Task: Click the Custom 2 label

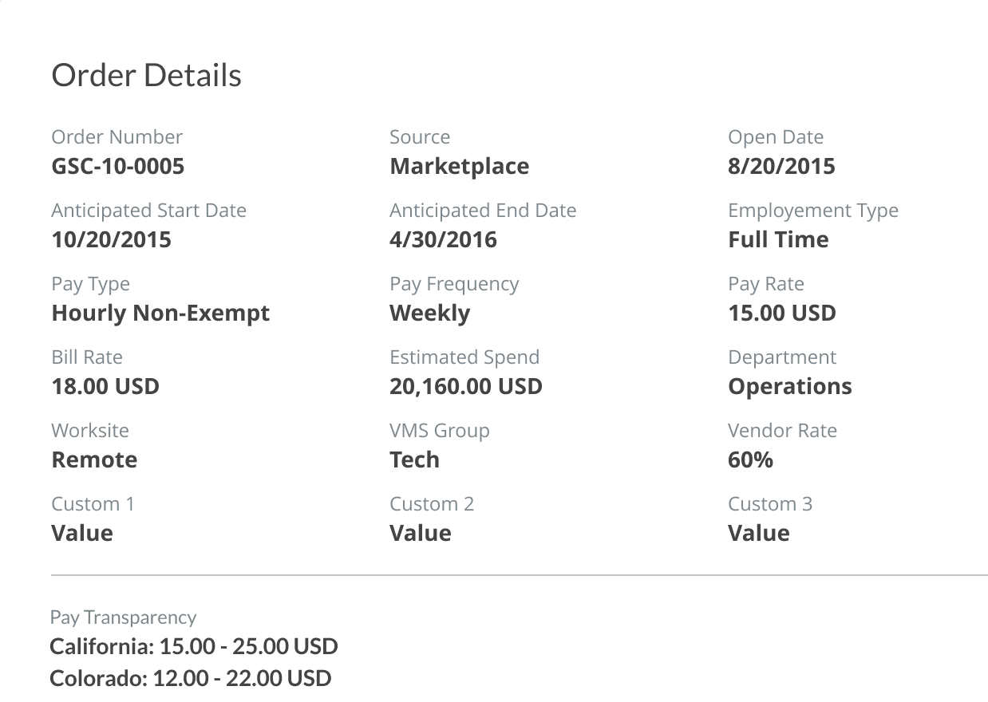Action: [x=432, y=504]
